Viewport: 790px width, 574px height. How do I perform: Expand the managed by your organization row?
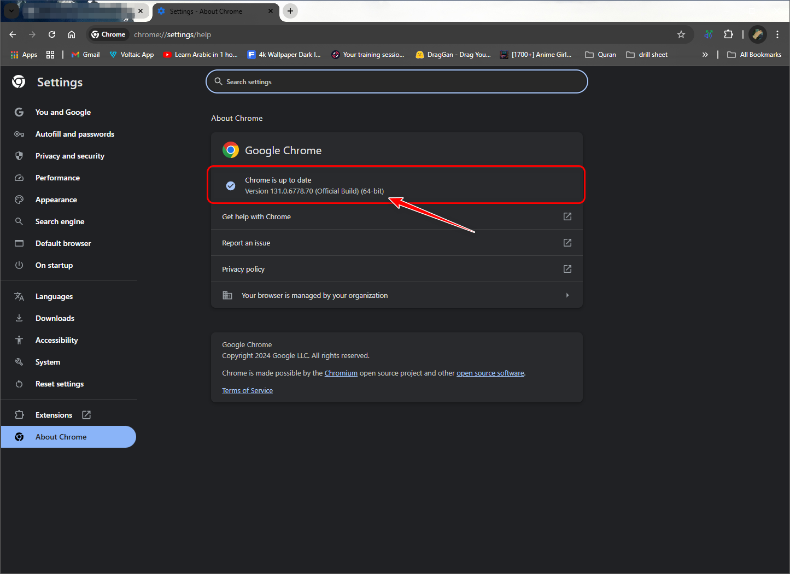(397, 295)
